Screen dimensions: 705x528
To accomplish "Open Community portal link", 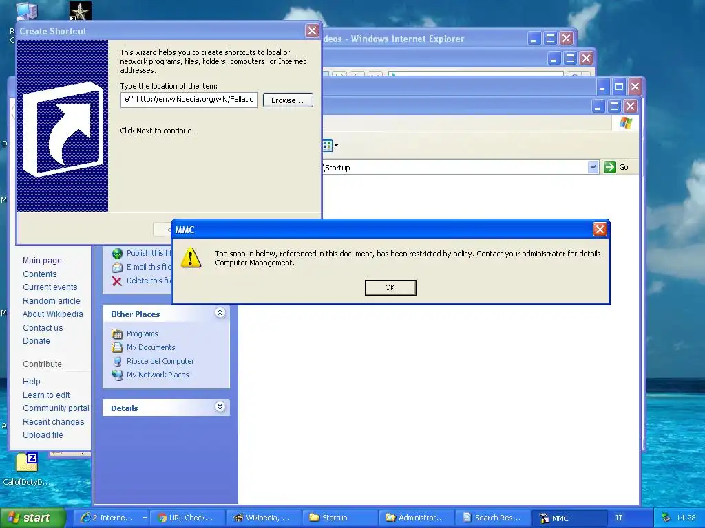I will click(x=56, y=408).
